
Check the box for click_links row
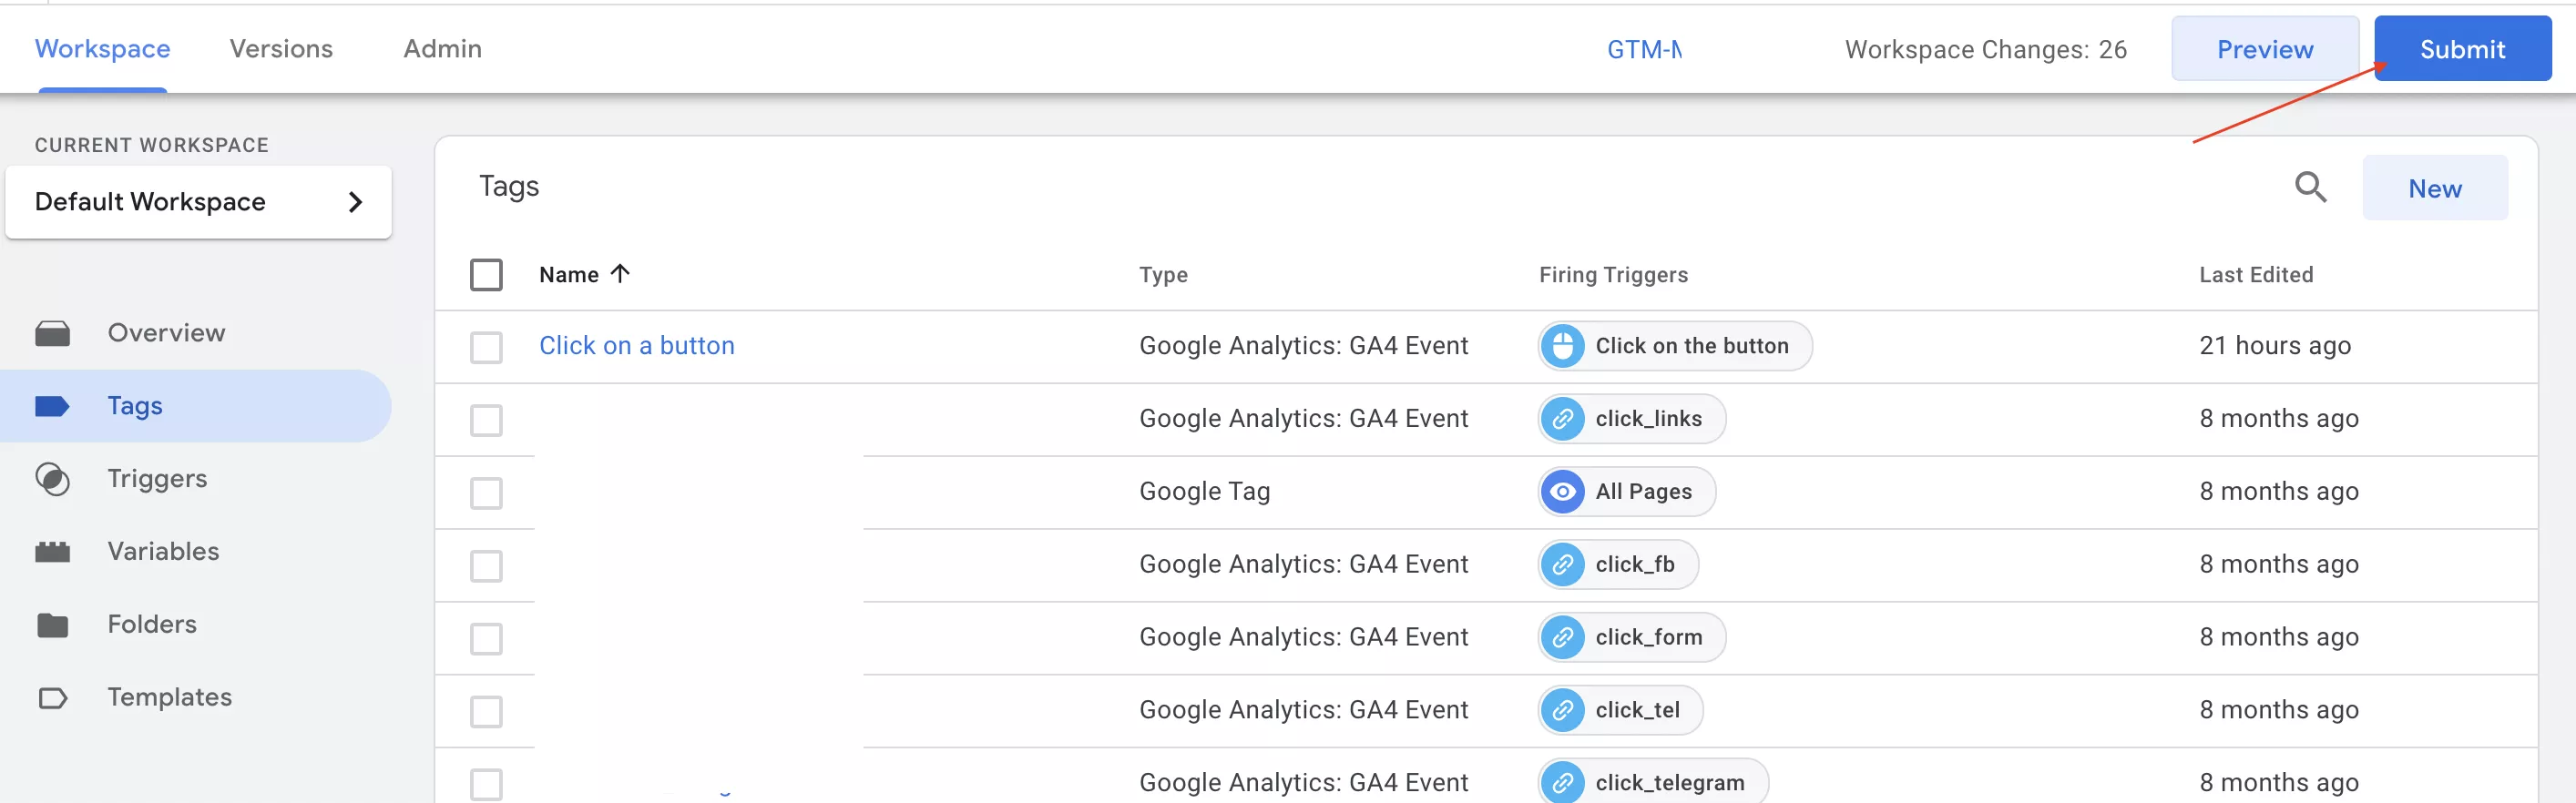coord(486,421)
